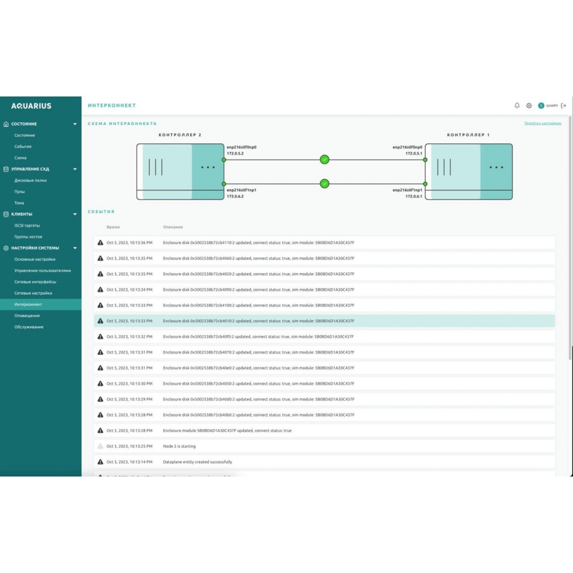
Task: Click upper link green checkmark status icon
Action: tap(325, 159)
